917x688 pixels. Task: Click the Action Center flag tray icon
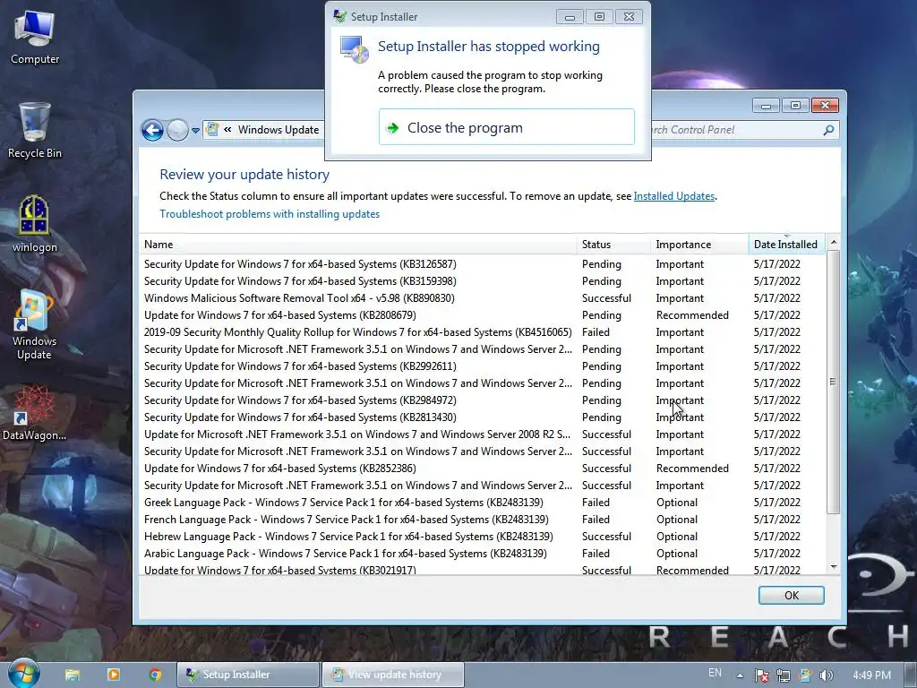pos(761,675)
